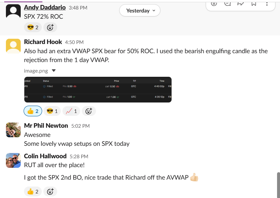The height and width of the screenshot is (198, 280).
Task: Toggle thumbs up reaction on Richard's message
Action: click(x=33, y=111)
